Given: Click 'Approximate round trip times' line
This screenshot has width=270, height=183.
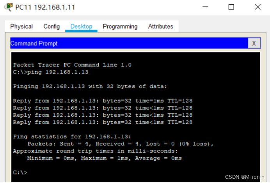Looking at the screenshot, I should click(x=95, y=151).
